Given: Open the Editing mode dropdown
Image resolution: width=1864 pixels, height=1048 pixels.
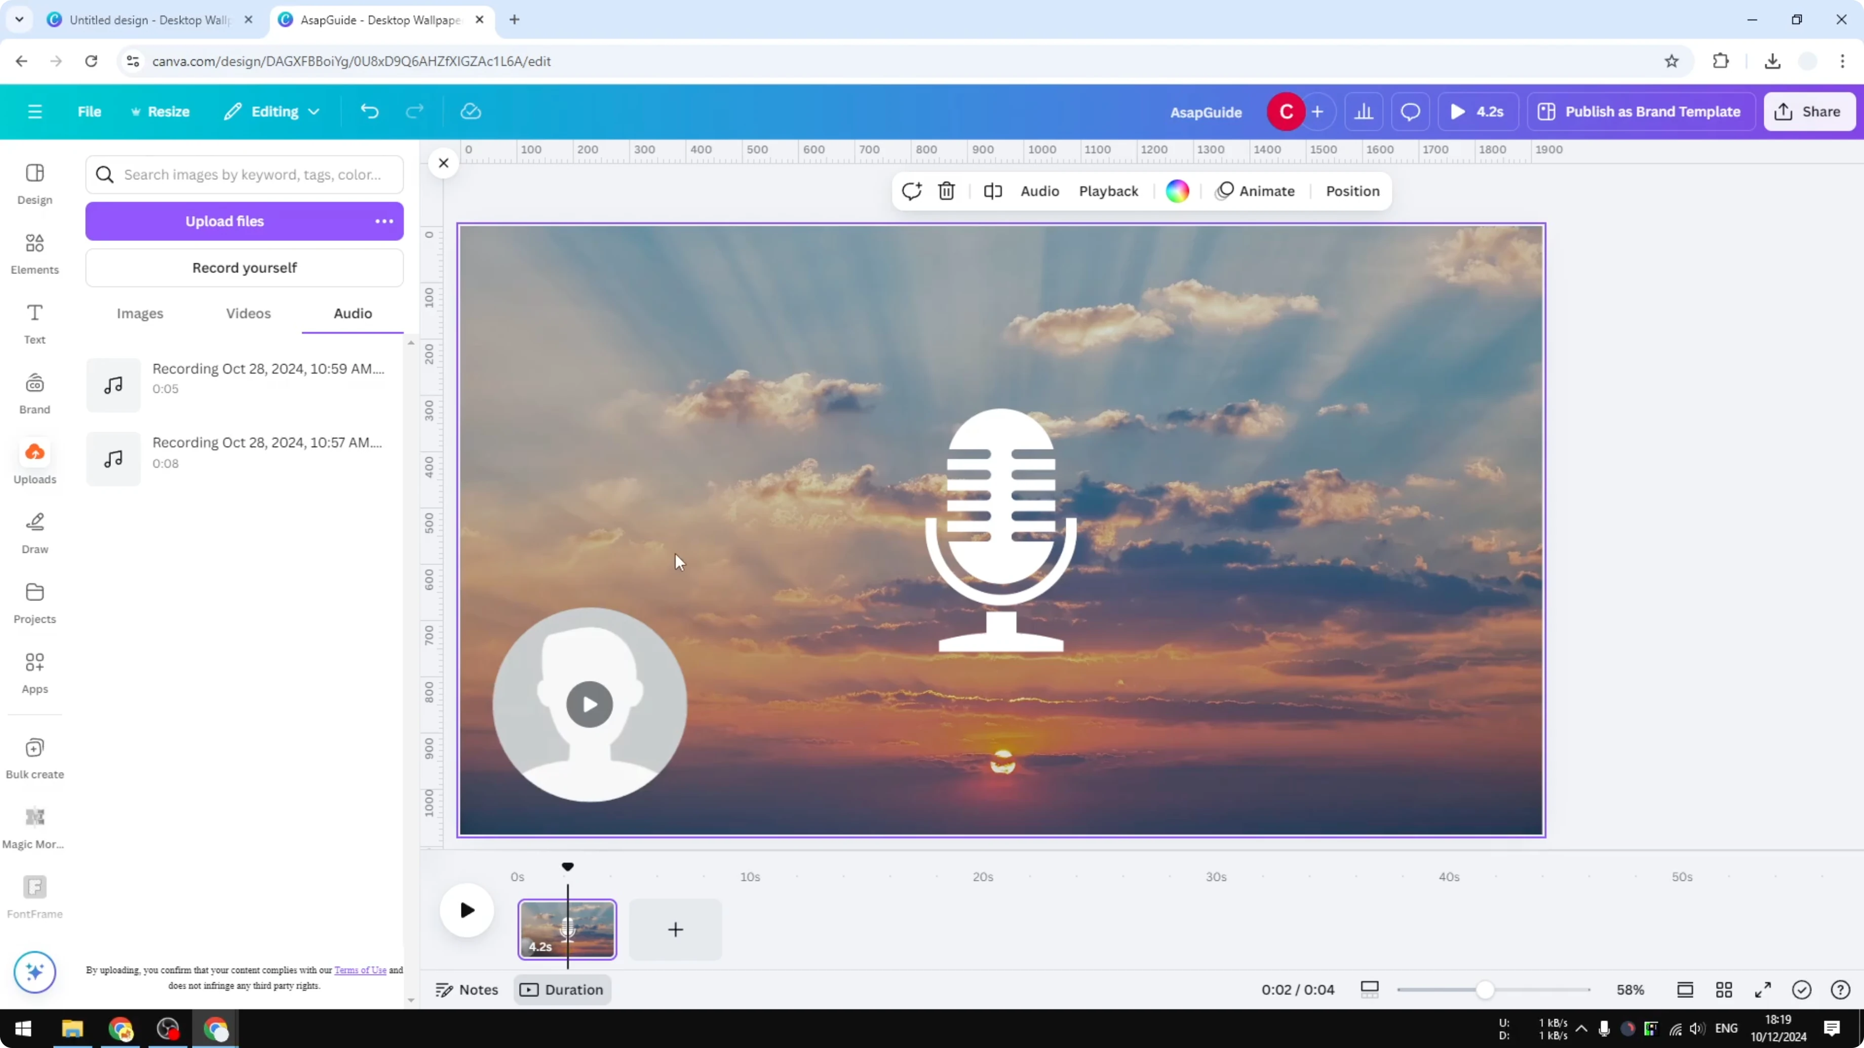Looking at the screenshot, I should pyautogui.click(x=271, y=111).
